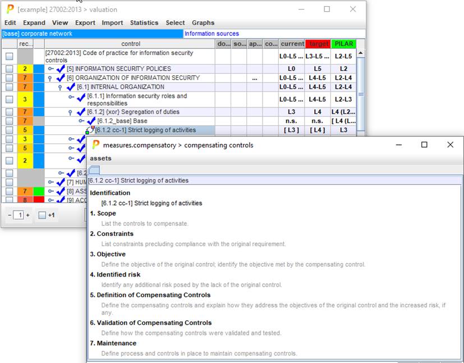The height and width of the screenshot is (363, 464).
Task: Expand the Information Security Policies tree node
Action: pos(50,69)
